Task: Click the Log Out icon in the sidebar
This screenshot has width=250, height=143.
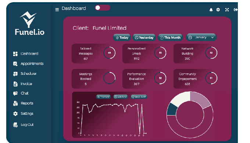Action: pos(15,125)
